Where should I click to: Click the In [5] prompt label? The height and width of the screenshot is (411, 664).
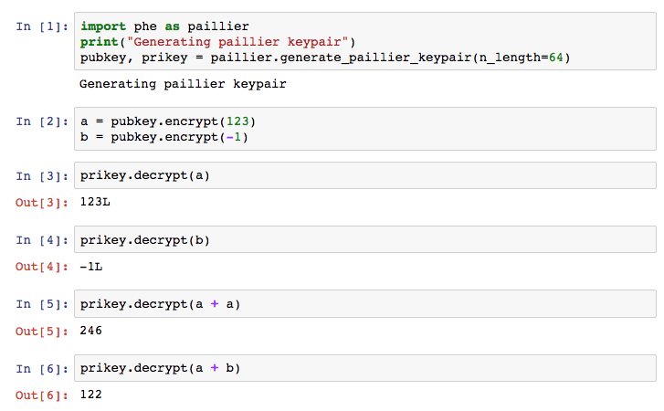pos(42,304)
